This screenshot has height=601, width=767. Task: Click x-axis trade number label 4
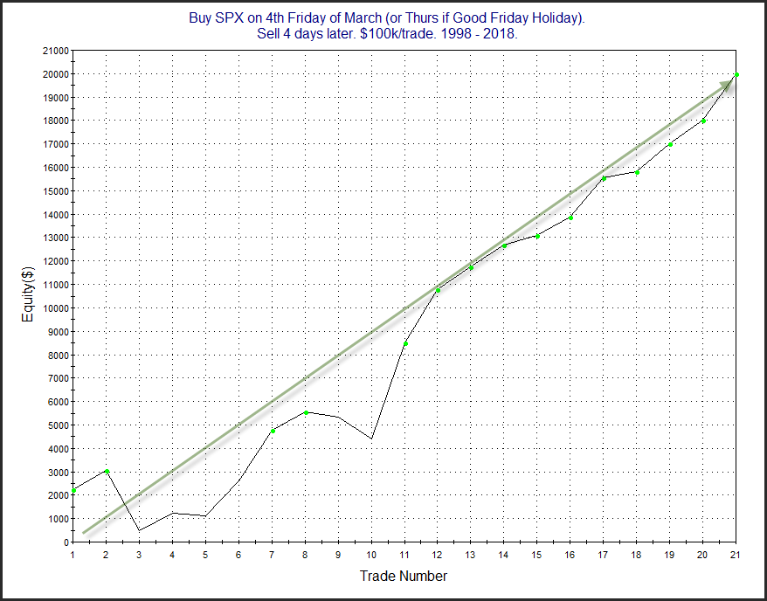pos(173,553)
